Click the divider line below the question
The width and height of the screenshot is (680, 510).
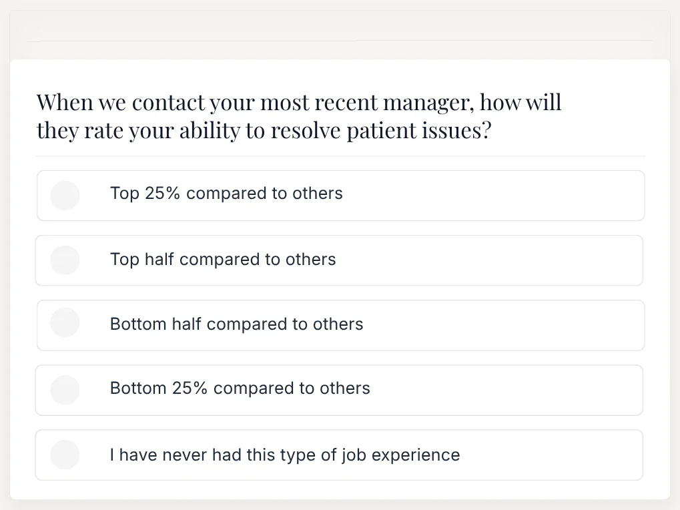coord(340,156)
